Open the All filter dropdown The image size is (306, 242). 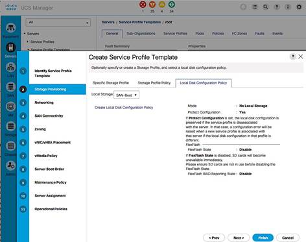[58, 23]
